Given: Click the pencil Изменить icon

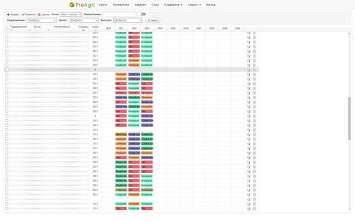Looking at the screenshot, I should (23, 14).
